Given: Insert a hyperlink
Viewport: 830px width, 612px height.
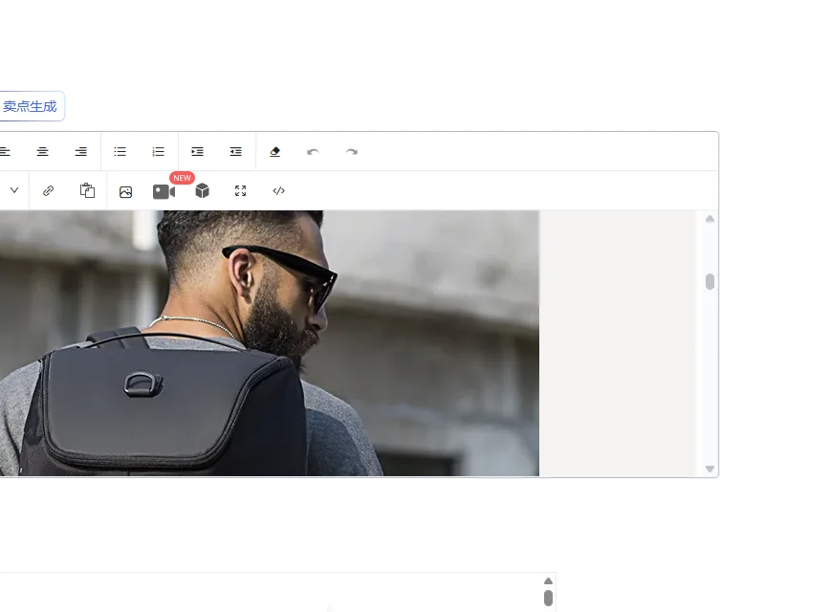Looking at the screenshot, I should click(49, 191).
